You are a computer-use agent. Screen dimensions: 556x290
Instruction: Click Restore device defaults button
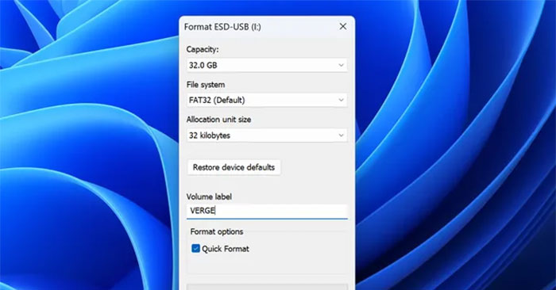point(234,167)
